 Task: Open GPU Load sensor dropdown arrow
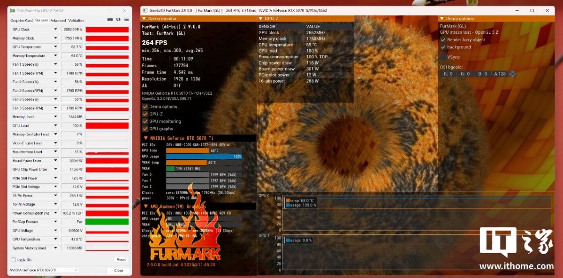pyautogui.click(x=56, y=126)
